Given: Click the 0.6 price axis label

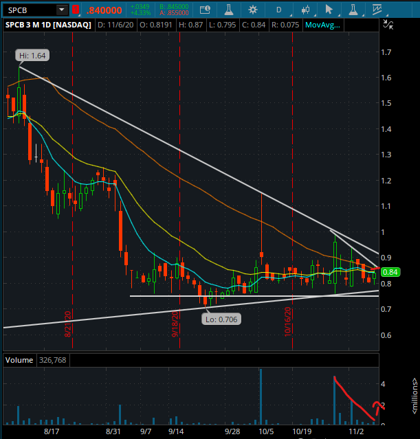Looking at the screenshot, I should coord(386,335).
